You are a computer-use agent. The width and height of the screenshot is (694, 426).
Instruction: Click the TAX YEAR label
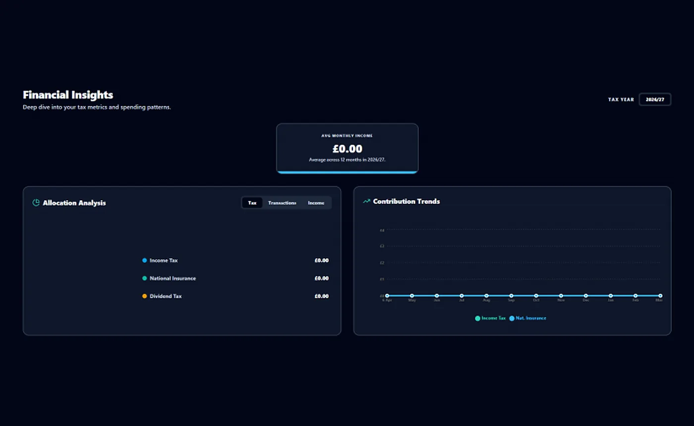tap(621, 100)
